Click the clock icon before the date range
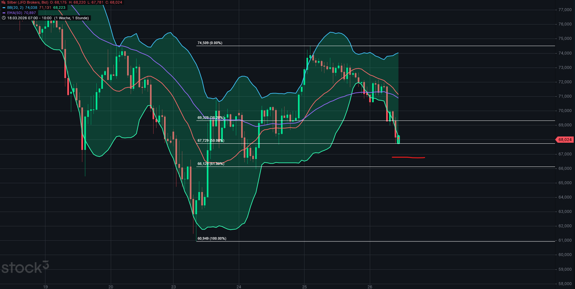Viewport: 575px width, 289px height. [4, 18]
